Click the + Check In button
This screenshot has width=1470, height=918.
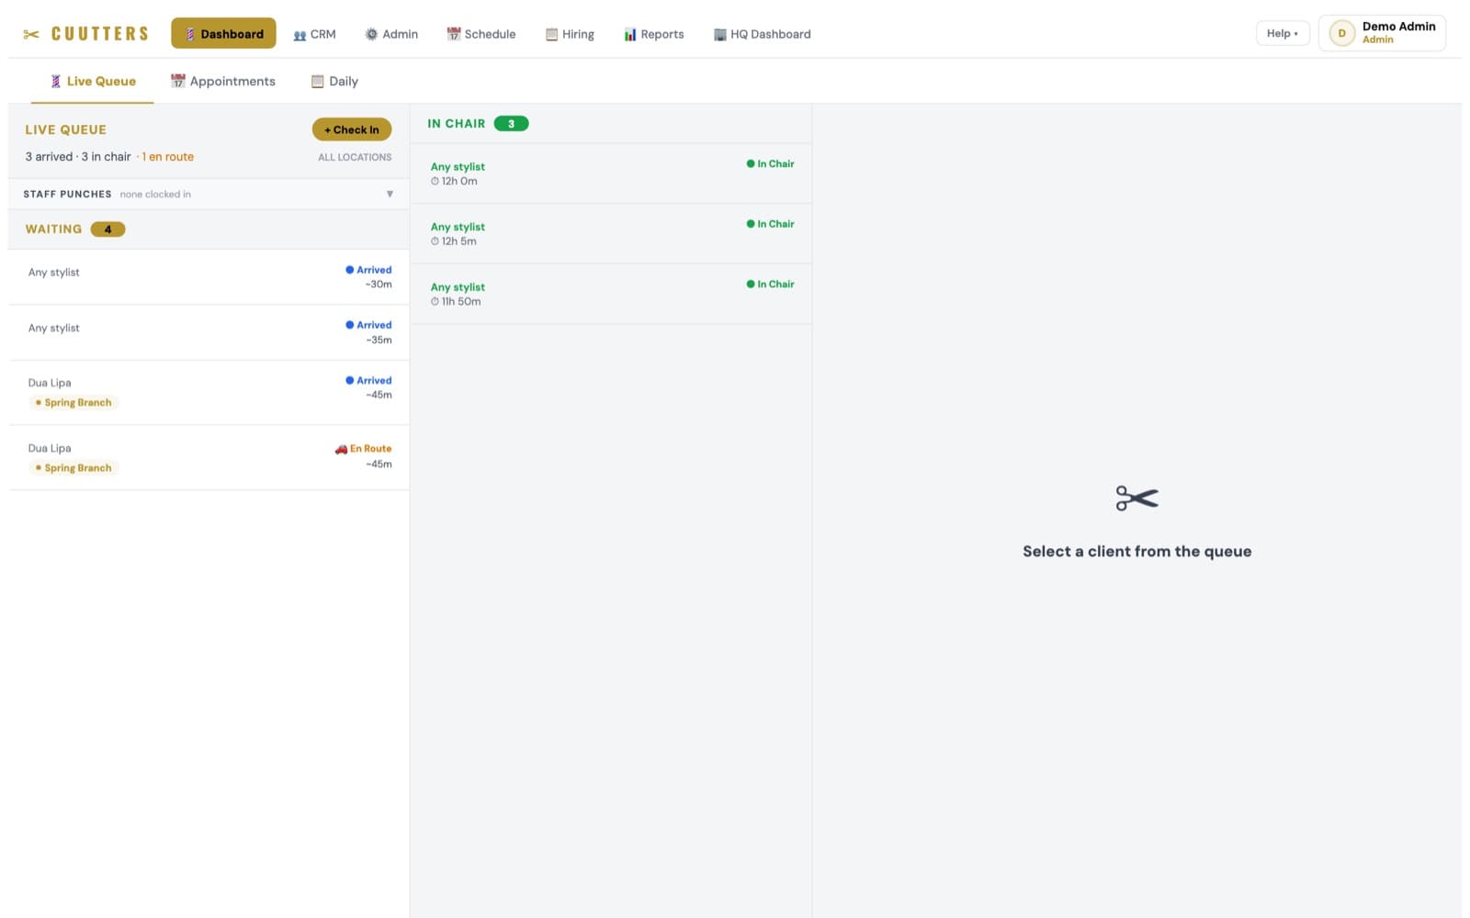point(352,129)
